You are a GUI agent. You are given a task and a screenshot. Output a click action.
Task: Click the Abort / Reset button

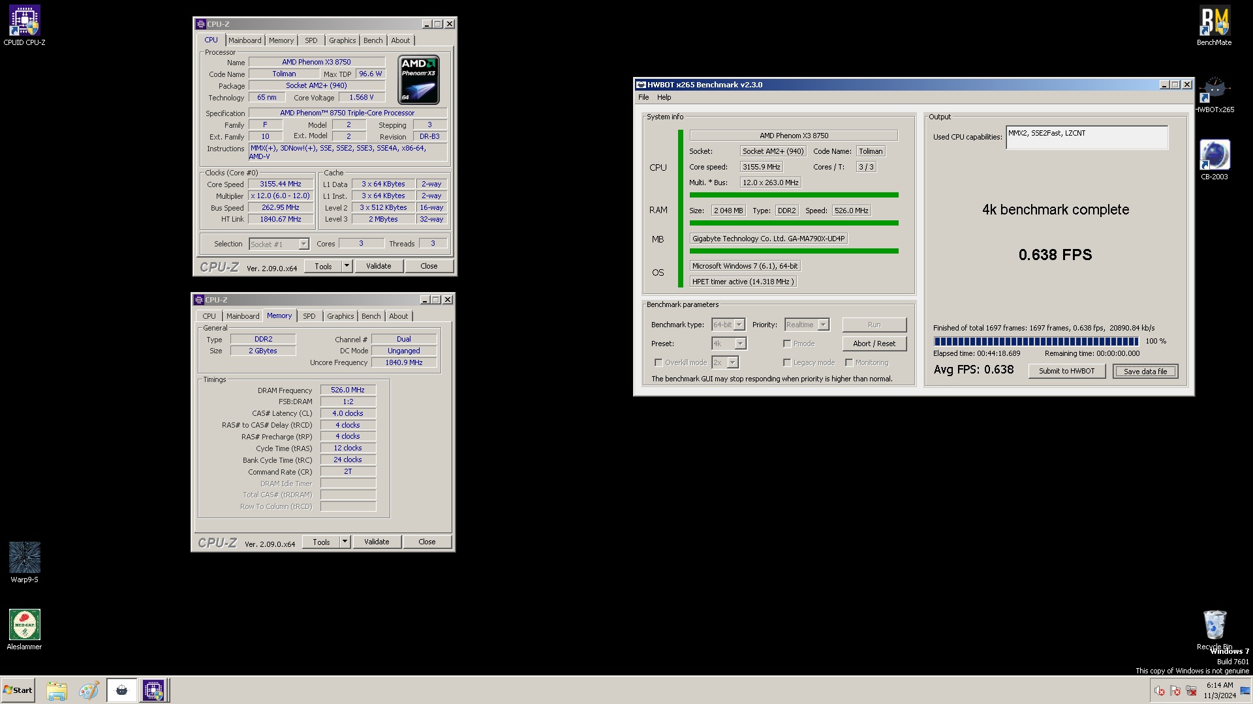tap(874, 344)
